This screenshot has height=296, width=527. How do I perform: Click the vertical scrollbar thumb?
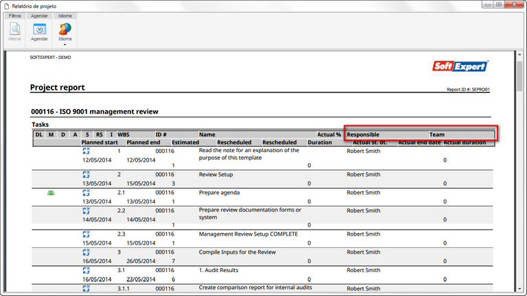click(x=519, y=76)
